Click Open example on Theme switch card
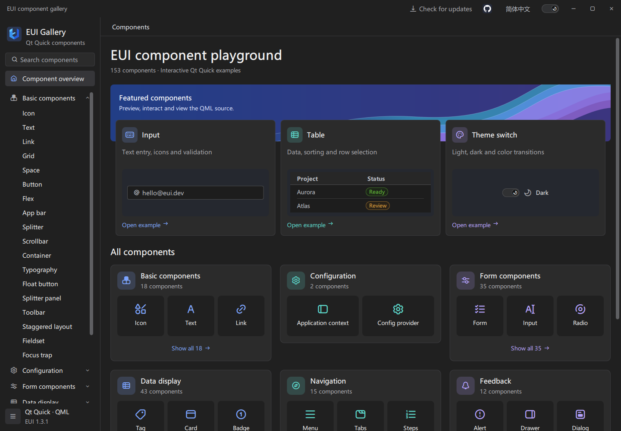The height and width of the screenshot is (431, 621). point(475,225)
